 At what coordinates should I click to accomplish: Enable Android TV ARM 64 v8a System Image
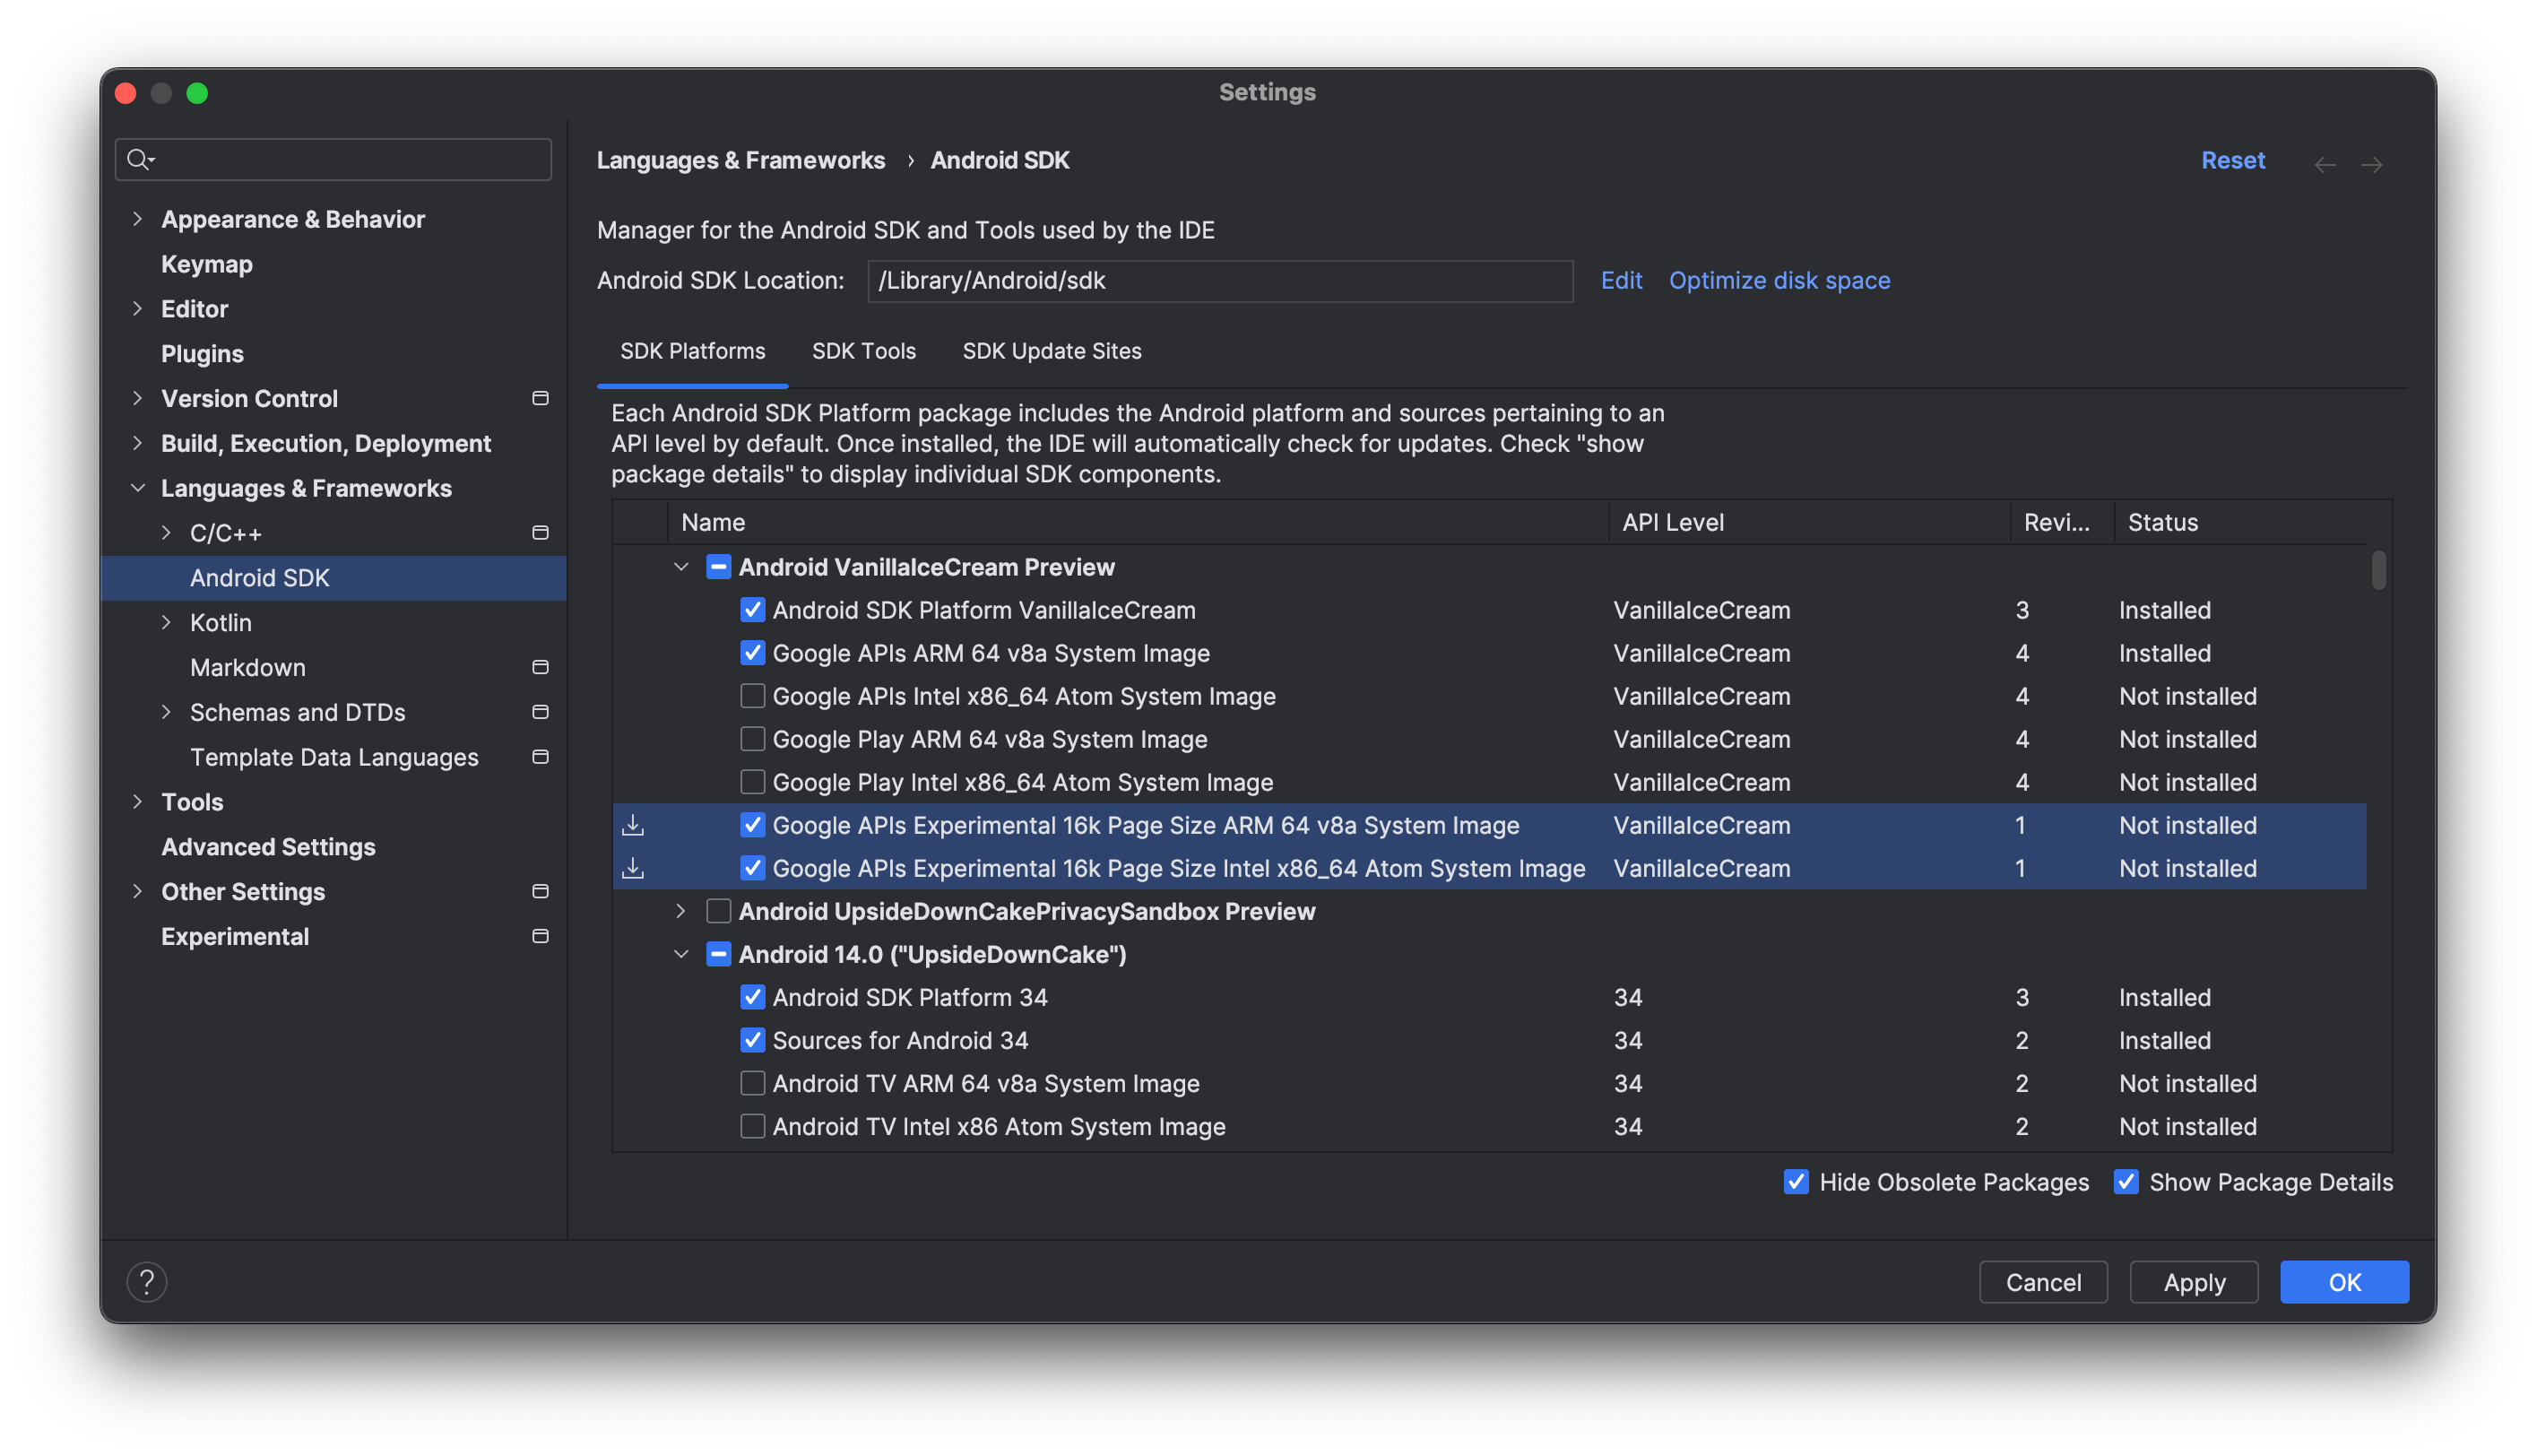pyautogui.click(x=749, y=1083)
